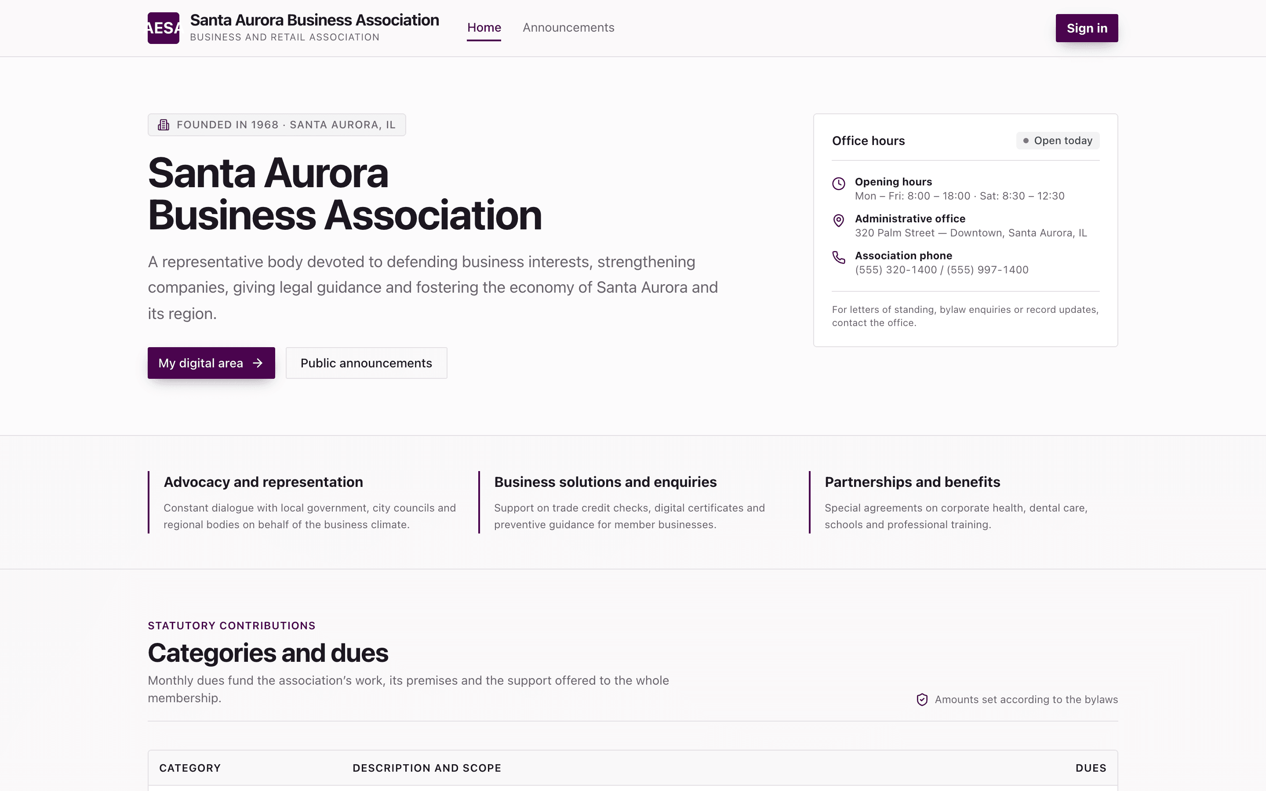Open the Public announcements button
1266x791 pixels.
coord(366,363)
